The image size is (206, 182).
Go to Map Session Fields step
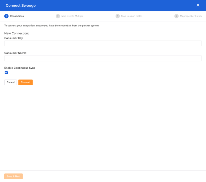(132, 16)
